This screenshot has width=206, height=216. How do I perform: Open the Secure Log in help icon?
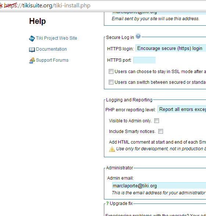tap(138, 36)
